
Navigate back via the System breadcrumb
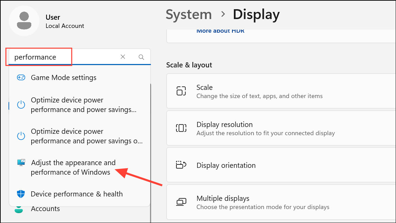click(189, 14)
